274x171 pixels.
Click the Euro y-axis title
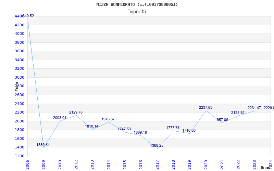pos(17,87)
